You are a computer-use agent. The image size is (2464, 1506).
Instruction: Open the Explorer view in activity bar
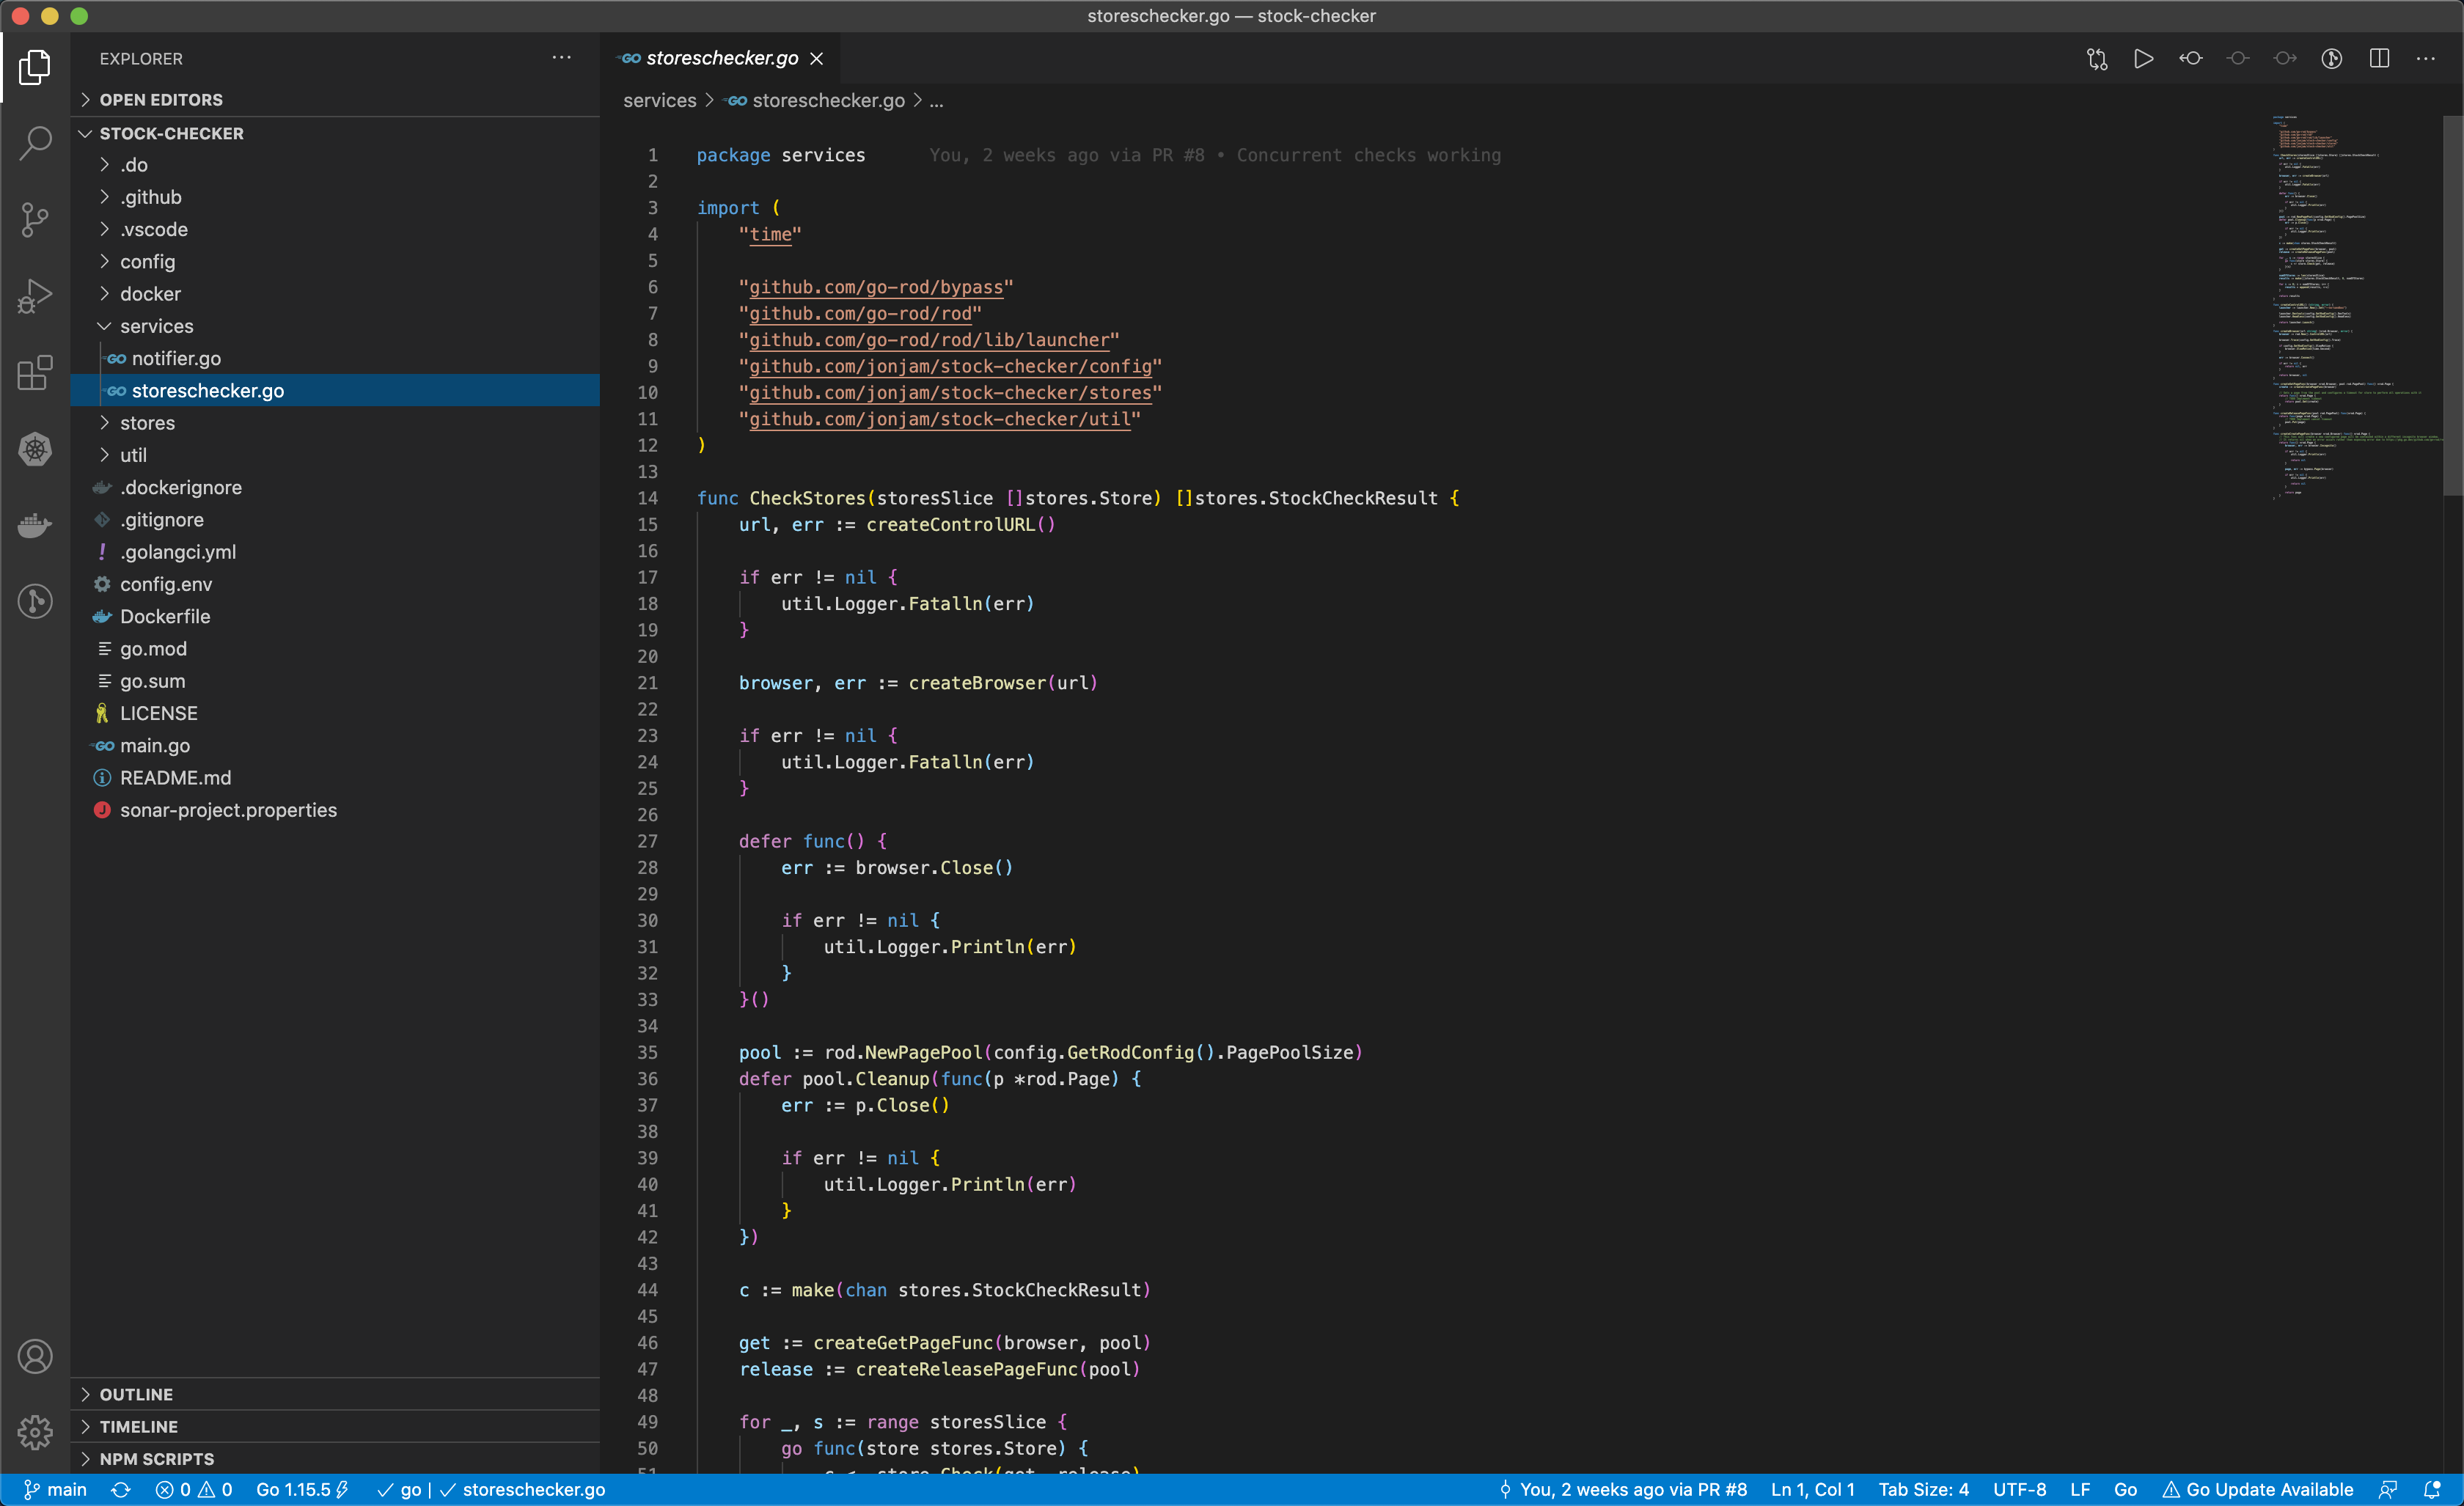tap(35, 67)
